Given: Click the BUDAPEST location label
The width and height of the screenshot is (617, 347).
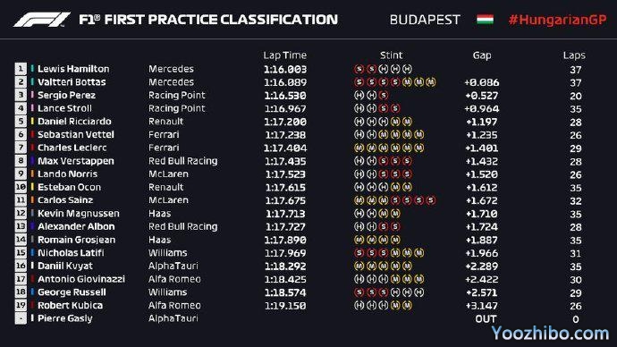Looking at the screenshot, I should 425,20.
